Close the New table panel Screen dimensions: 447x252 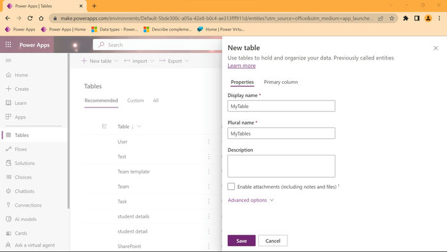click(x=436, y=48)
